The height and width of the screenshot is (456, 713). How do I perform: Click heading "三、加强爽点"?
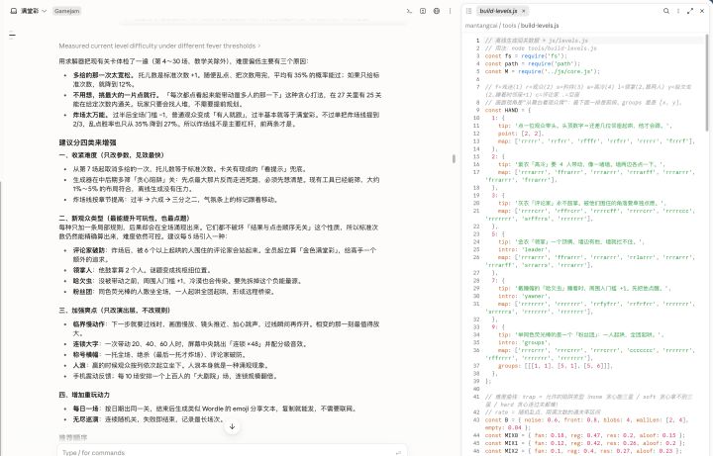coord(114,311)
